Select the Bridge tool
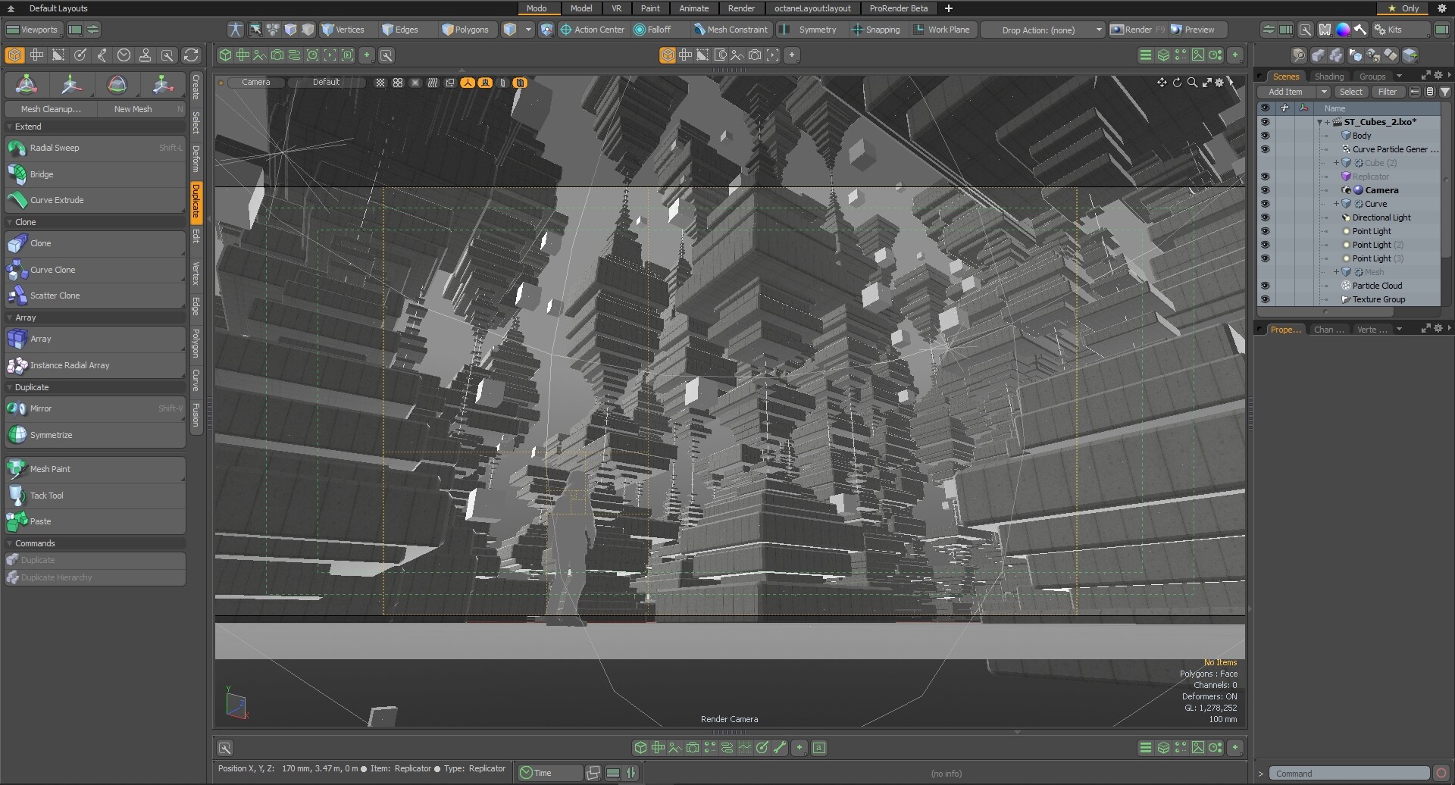This screenshot has width=1455, height=785. pyautogui.click(x=95, y=174)
